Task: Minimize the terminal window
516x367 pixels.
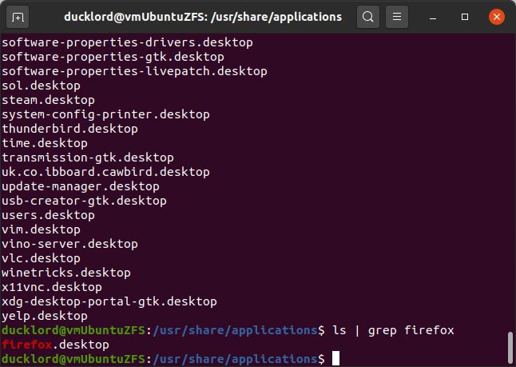Action: [x=433, y=17]
